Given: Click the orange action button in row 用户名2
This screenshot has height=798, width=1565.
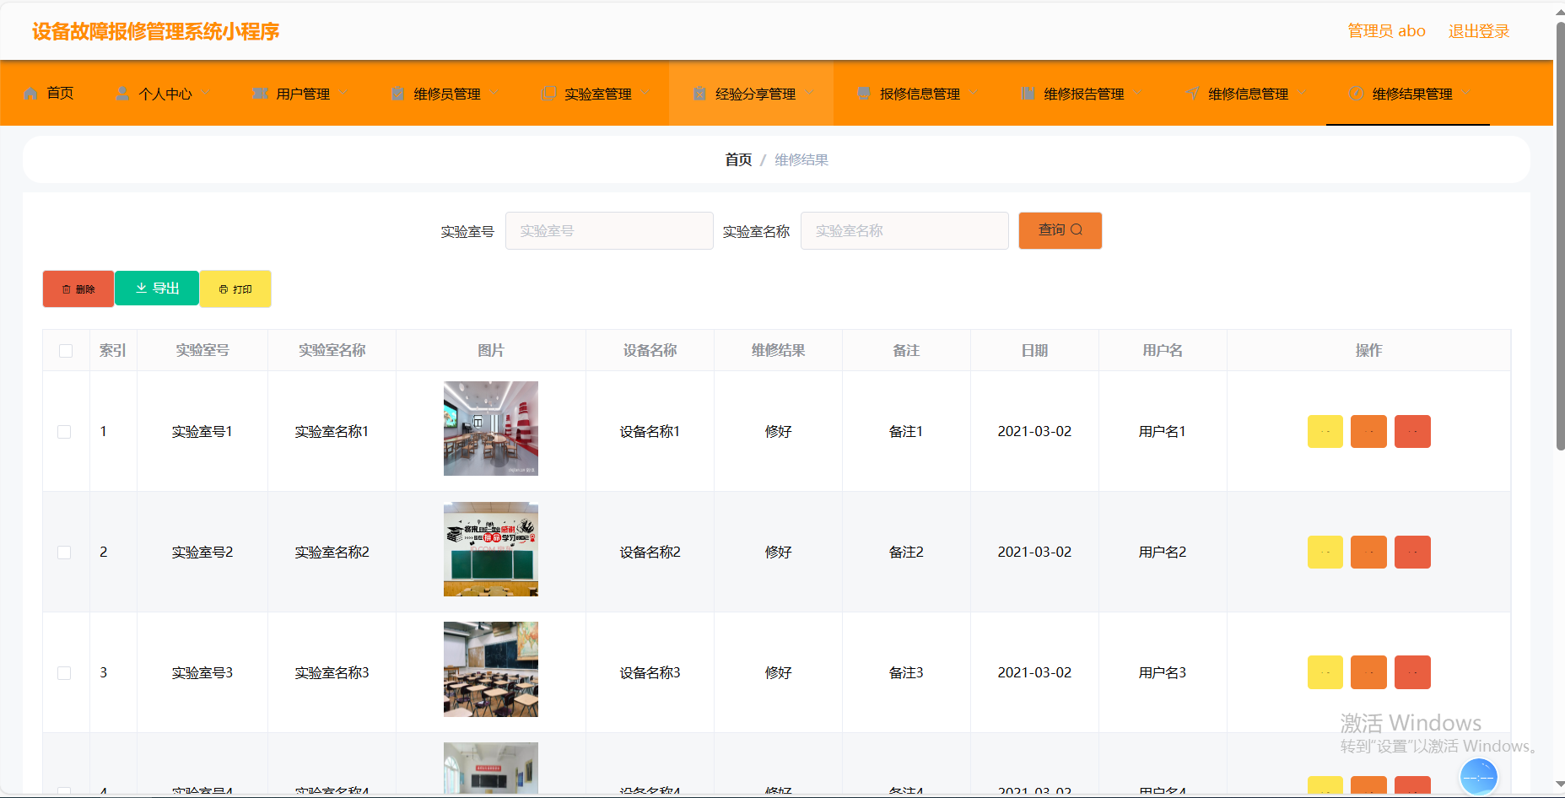Looking at the screenshot, I should tap(1368, 553).
